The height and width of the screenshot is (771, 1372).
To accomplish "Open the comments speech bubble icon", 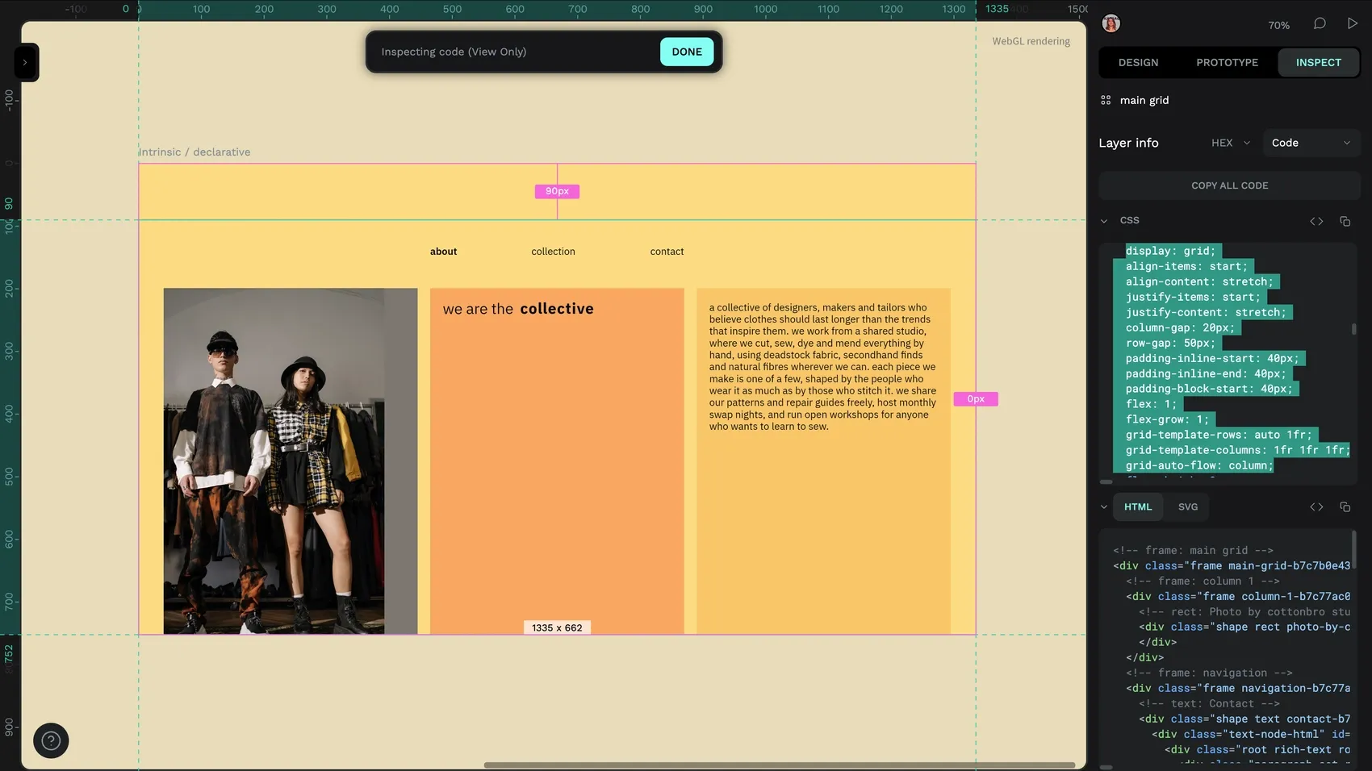I will click(x=1320, y=23).
